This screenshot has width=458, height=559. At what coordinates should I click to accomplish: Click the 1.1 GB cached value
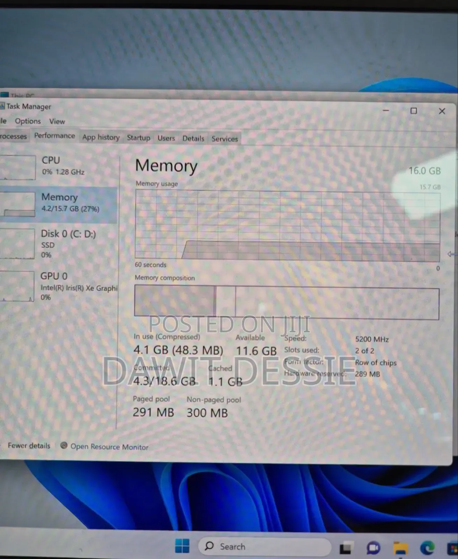(x=225, y=382)
